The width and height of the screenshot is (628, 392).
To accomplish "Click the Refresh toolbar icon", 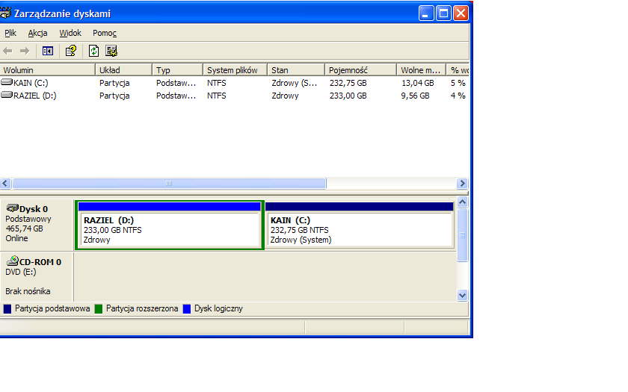I will pos(93,51).
